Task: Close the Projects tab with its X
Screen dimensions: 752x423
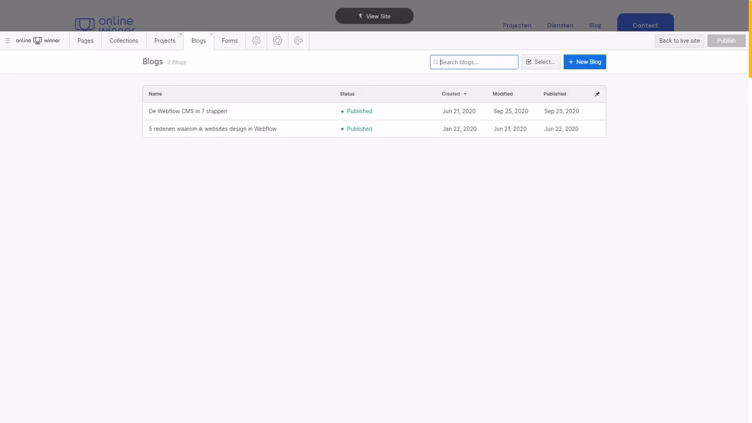Action: (180, 34)
